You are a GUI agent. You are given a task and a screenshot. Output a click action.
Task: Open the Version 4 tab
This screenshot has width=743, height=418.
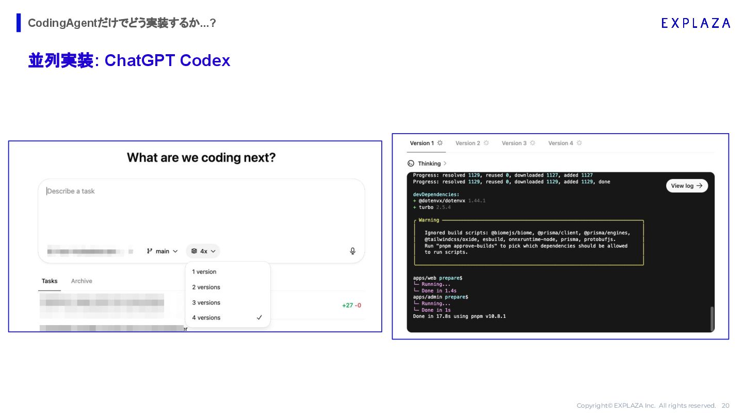click(565, 143)
